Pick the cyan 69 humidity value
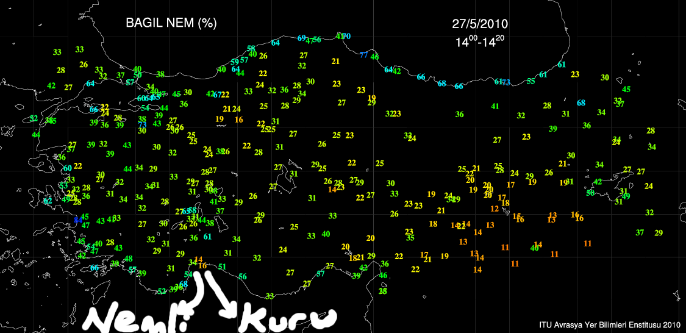 (x=301, y=38)
